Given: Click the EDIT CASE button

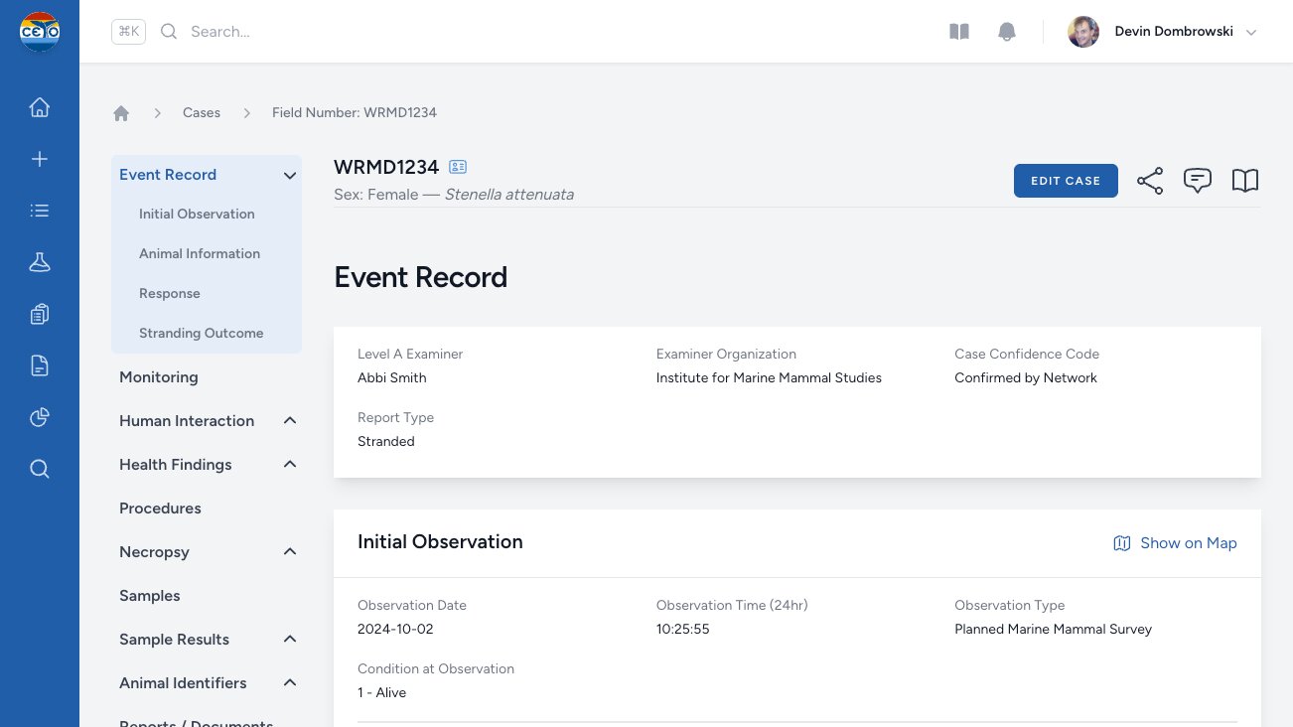Looking at the screenshot, I should [x=1066, y=181].
